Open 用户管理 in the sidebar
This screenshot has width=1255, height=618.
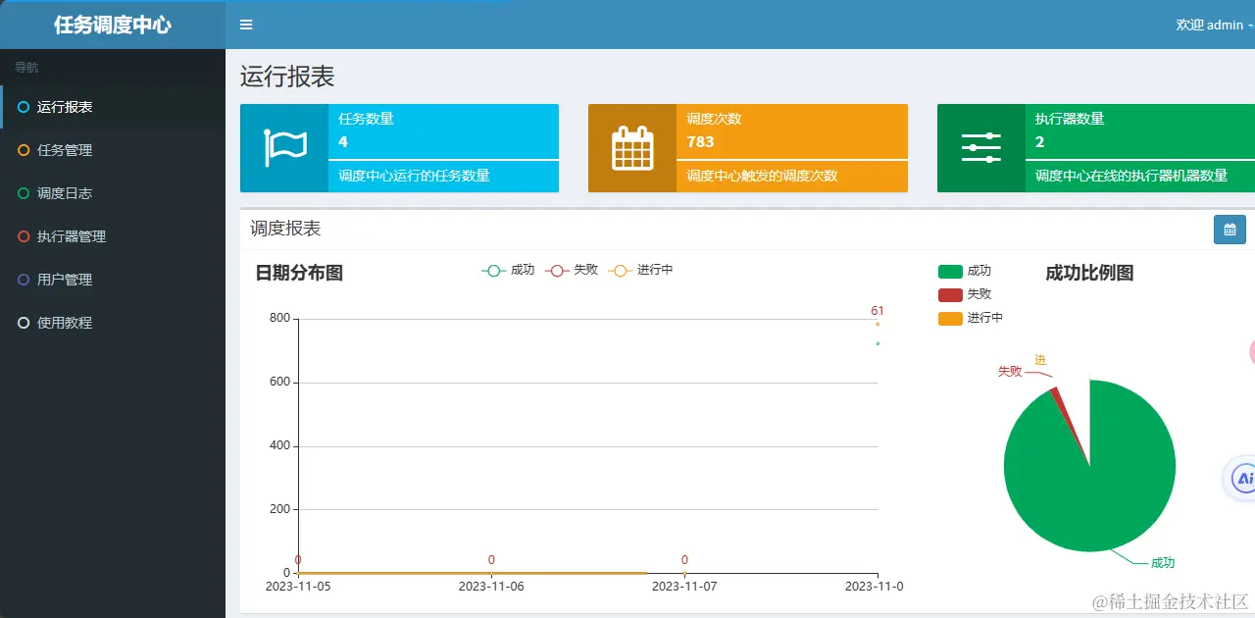pos(113,280)
